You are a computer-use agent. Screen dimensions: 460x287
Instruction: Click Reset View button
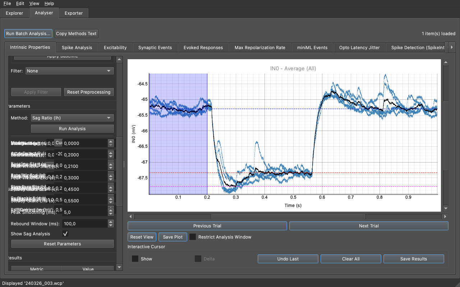(142, 237)
